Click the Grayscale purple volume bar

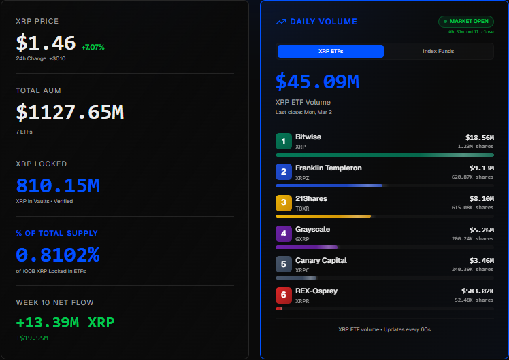coord(306,247)
